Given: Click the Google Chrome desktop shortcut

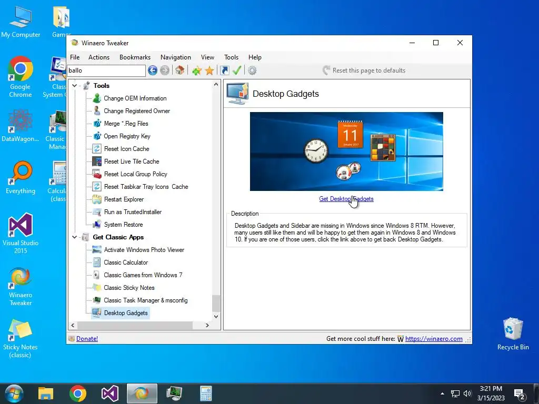Looking at the screenshot, I should point(21,77).
